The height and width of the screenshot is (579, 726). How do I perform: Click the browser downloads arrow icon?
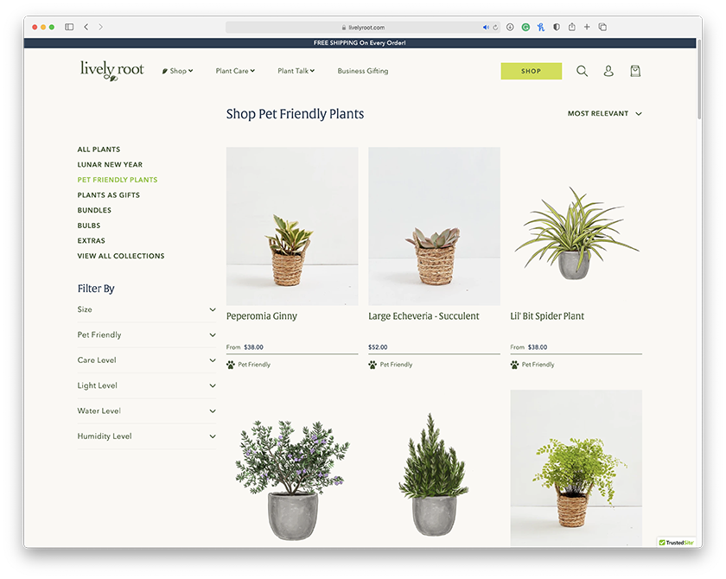[509, 27]
